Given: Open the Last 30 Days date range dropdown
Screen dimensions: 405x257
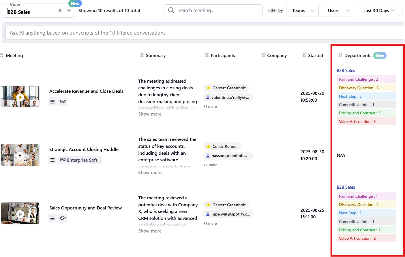Looking at the screenshot, I should pyautogui.click(x=378, y=11).
